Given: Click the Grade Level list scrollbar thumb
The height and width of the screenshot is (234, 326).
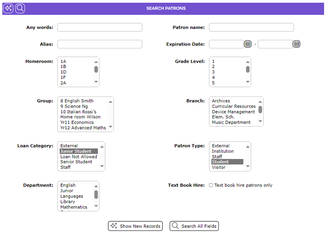Looking at the screenshot, I should [248, 69].
